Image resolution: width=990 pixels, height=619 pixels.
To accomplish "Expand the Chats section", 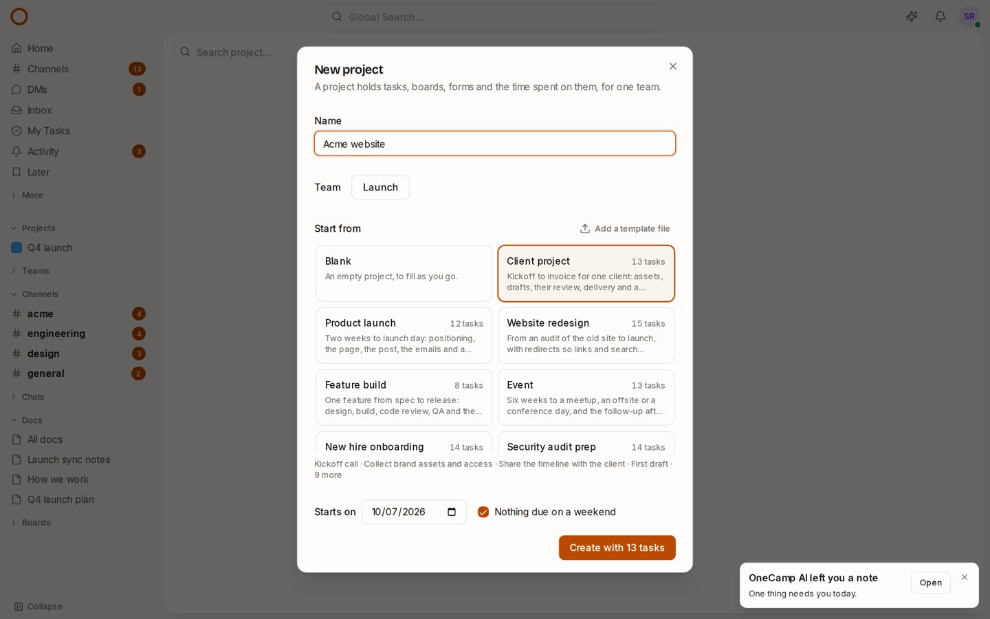I will point(27,397).
